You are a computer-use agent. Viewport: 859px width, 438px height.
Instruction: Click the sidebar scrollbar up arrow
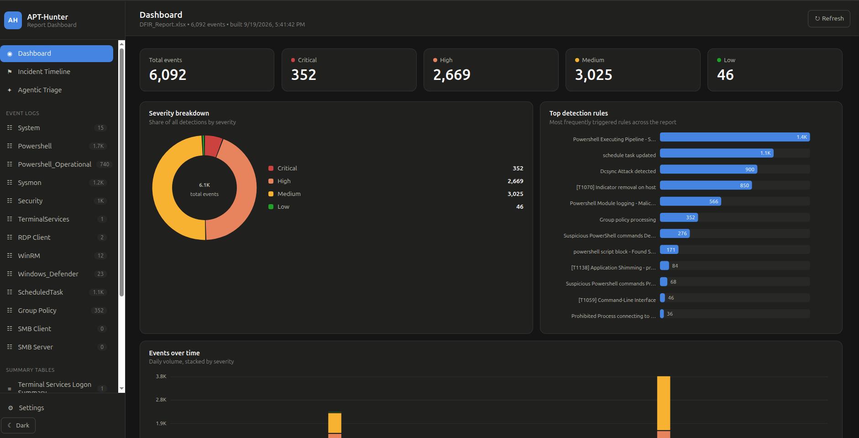pyautogui.click(x=121, y=43)
